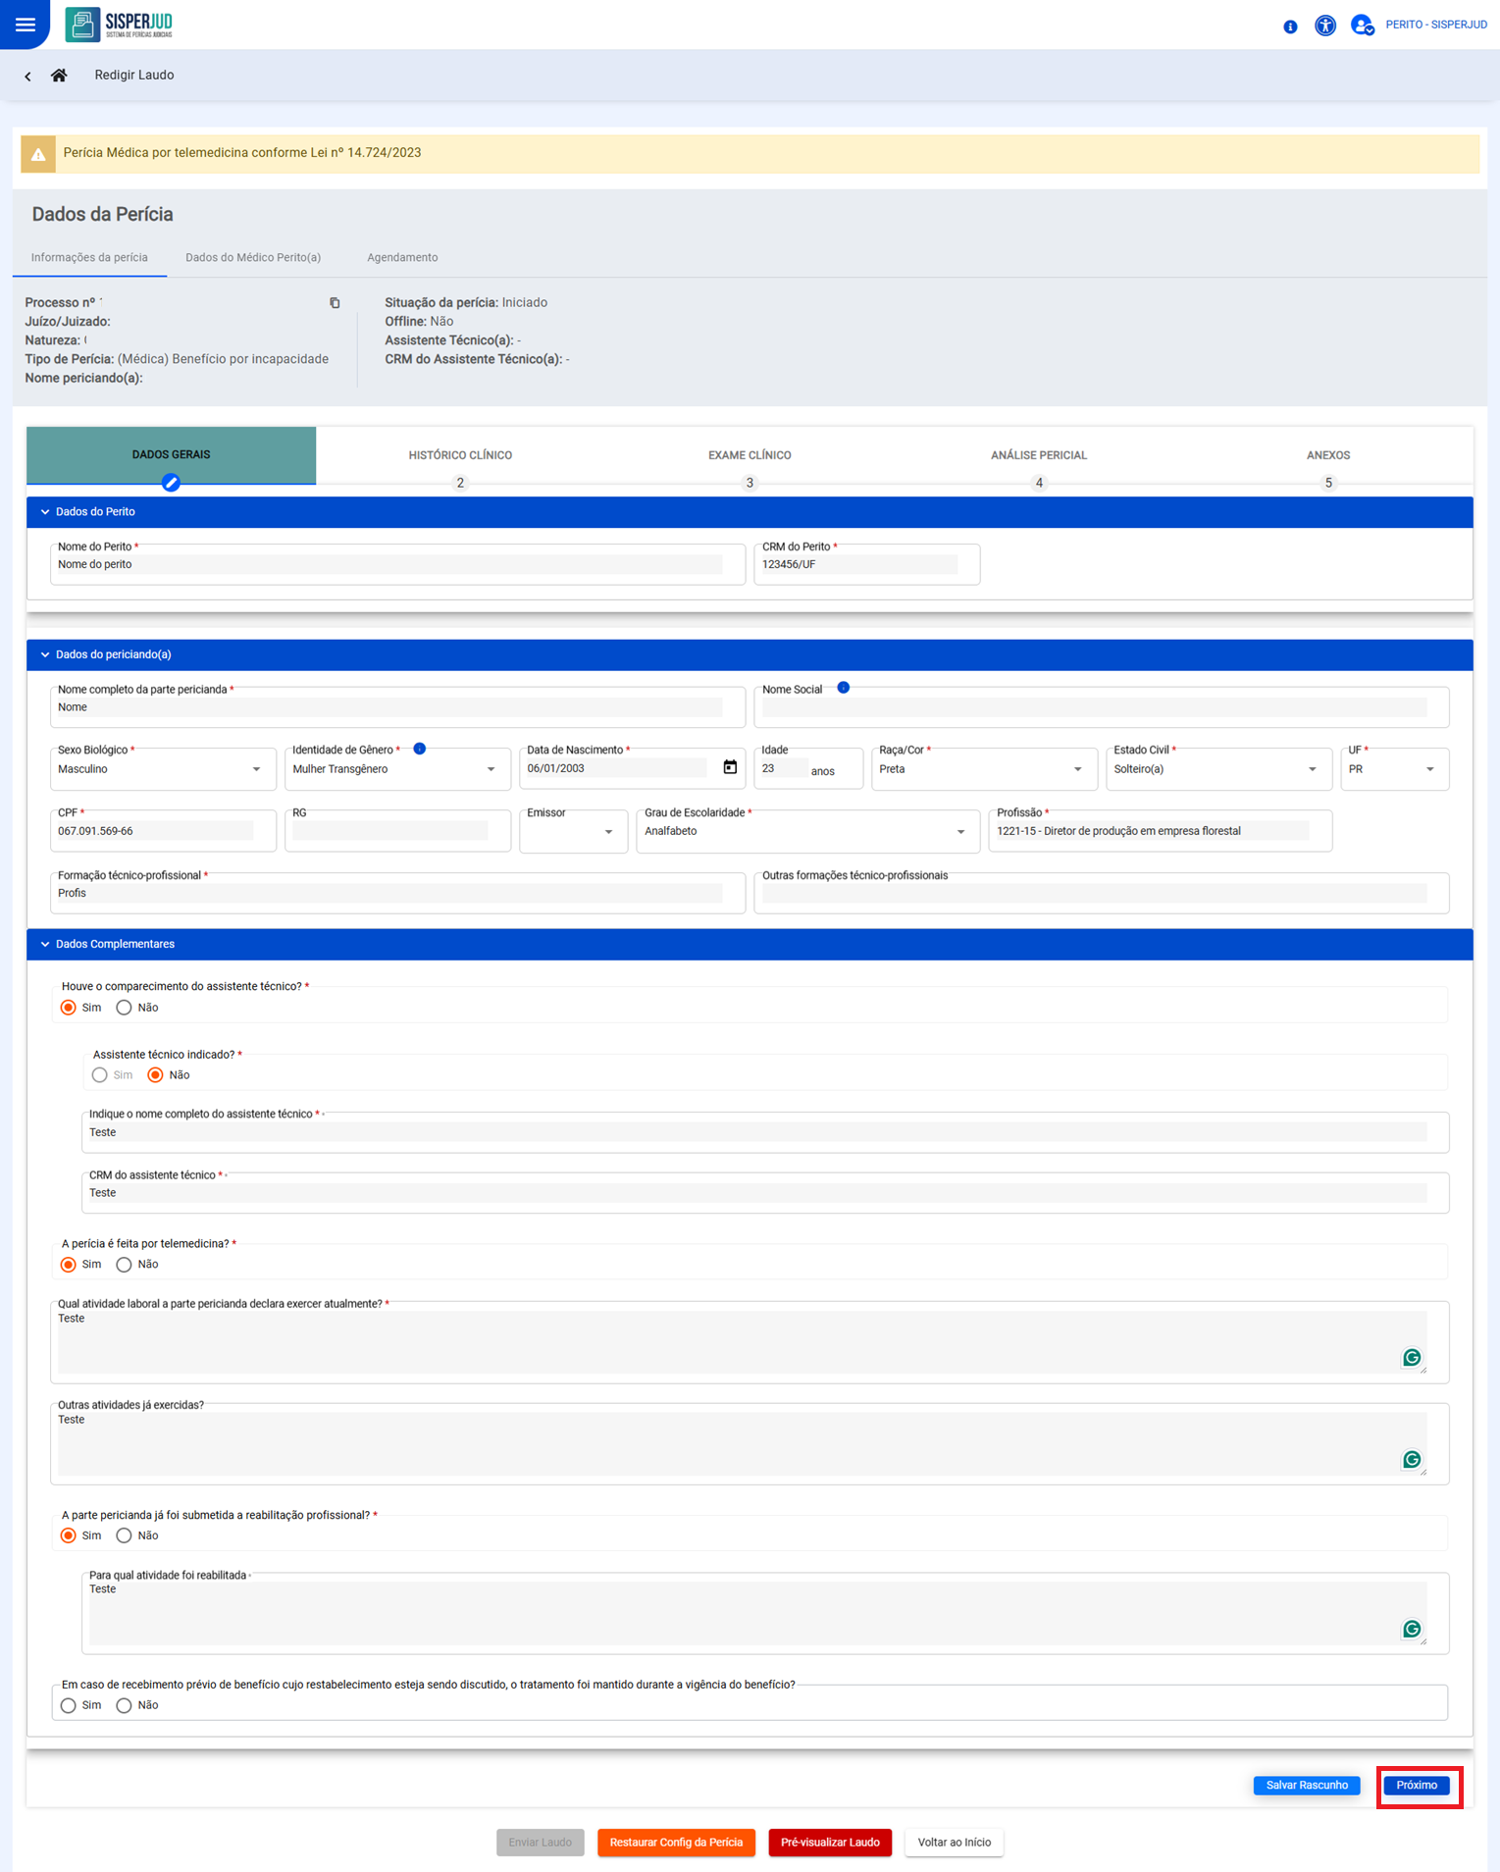Screen dimensions: 1500x1872
Task: Open the hamburger main menu
Action: pyautogui.click(x=26, y=25)
